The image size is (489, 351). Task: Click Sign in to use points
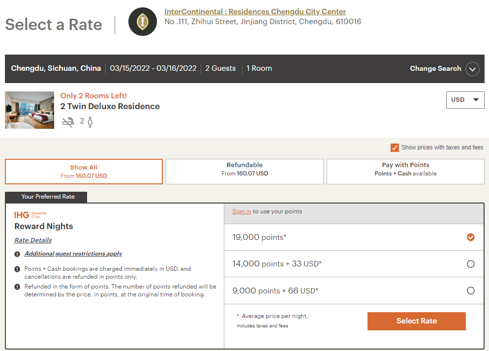pyautogui.click(x=242, y=211)
